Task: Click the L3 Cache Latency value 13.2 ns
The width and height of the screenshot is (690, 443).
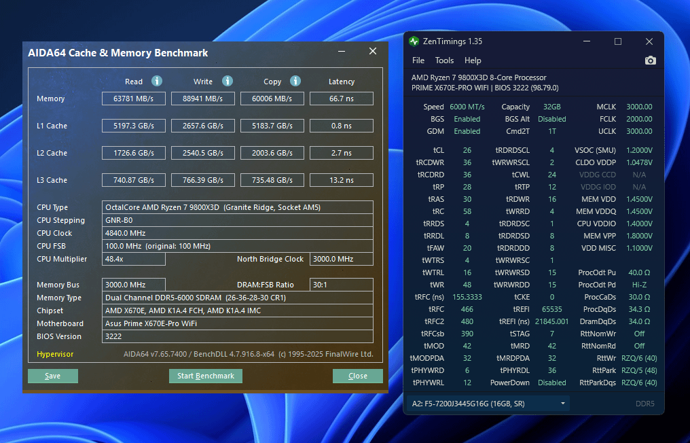Action: [x=342, y=180]
